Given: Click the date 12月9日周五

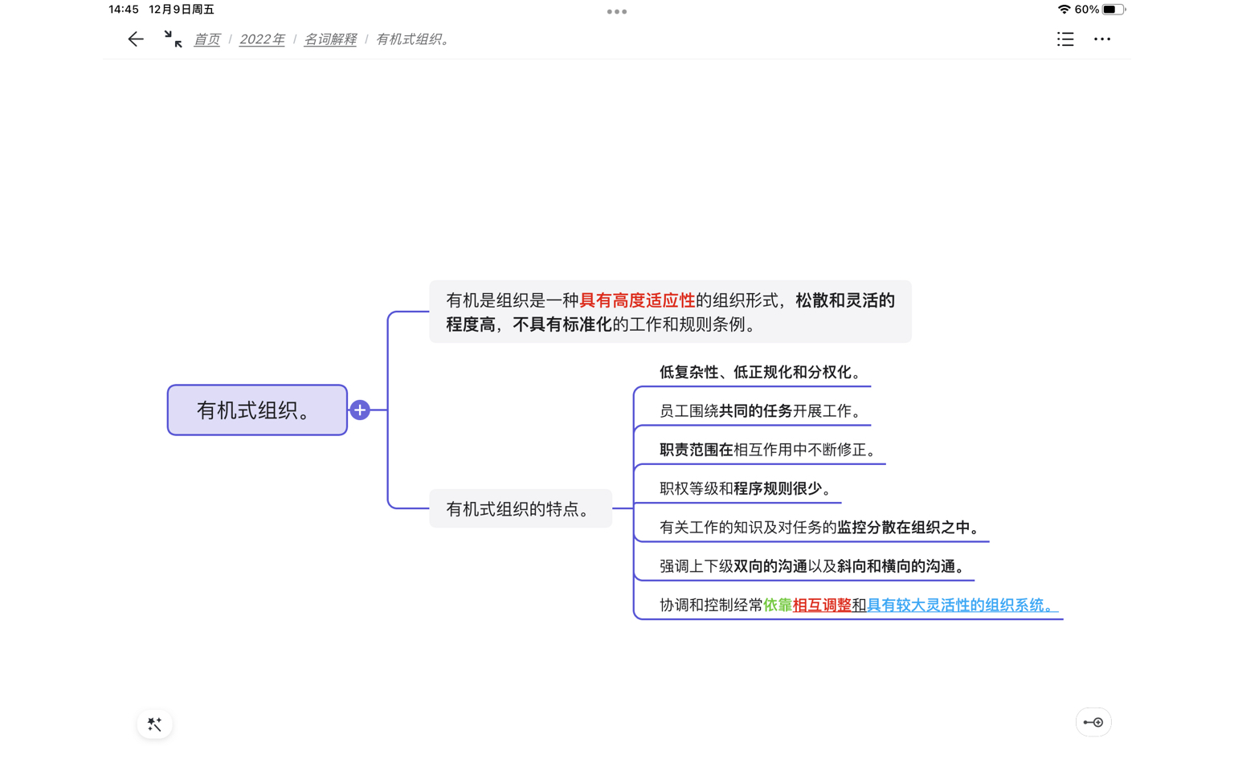Looking at the screenshot, I should click(182, 10).
